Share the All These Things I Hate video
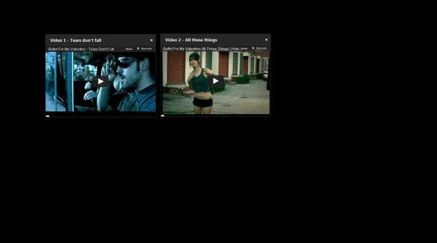The width and height of the screenshot is (437, 243). [244, 49]
